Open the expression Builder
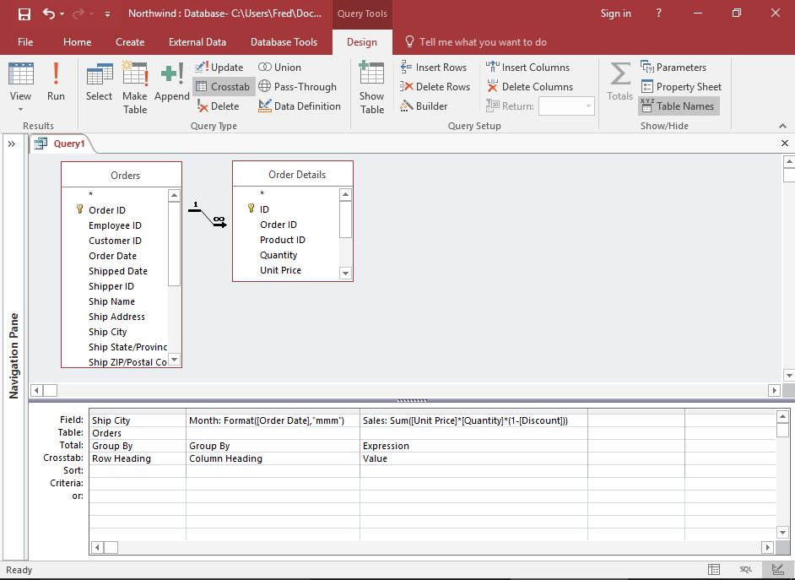The width and height of the screenshot is (795, 580). [x=424, y=106]
